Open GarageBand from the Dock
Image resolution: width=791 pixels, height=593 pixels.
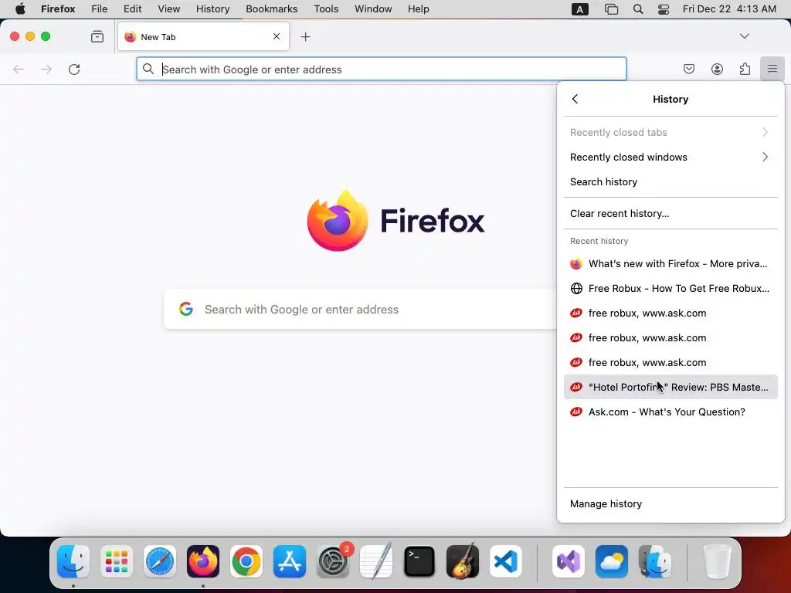click(x=463, y=561)
